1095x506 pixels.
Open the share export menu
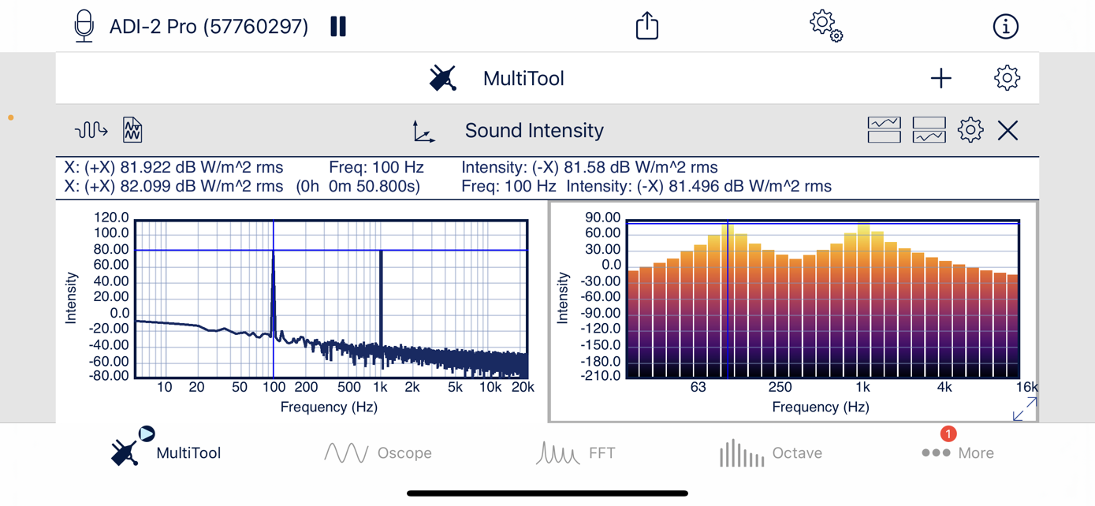(646, 26)
